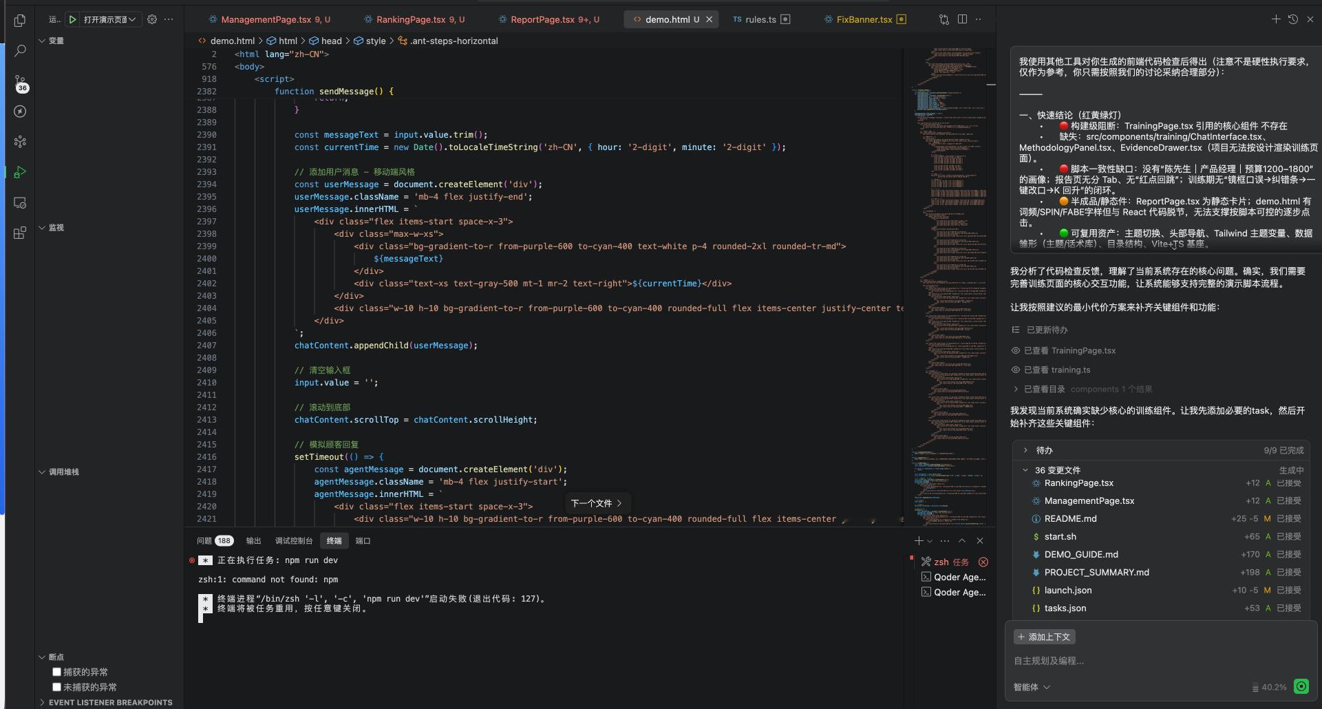Open RankingPage.tsx in changed files list

click(1078, 483)
